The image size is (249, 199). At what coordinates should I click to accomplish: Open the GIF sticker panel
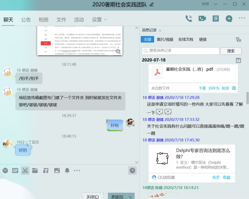point(15,170)
